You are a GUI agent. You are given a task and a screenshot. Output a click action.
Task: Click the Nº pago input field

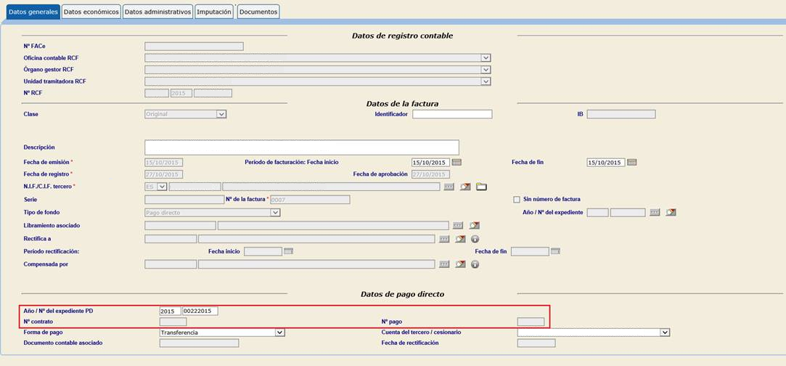531,322
